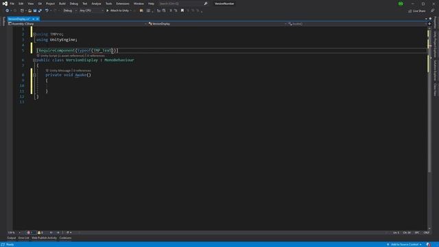Image resolution: width=439 pixels, height=247 pixels.
Task: Click the Find in Files toolbar icon
Action: click(x=141, y=11)
